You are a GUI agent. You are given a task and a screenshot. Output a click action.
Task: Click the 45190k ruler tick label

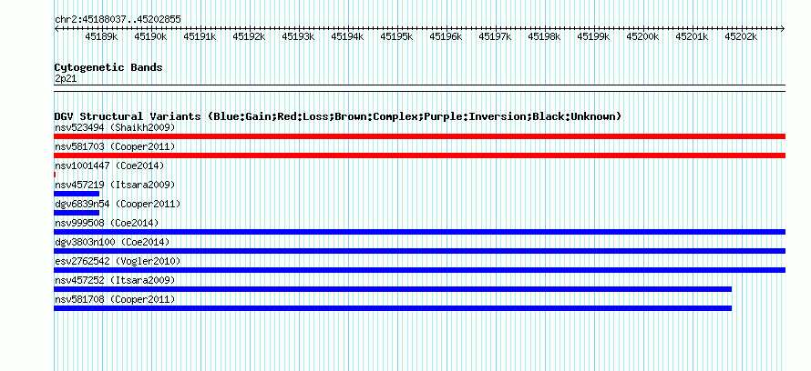(151, 36)
